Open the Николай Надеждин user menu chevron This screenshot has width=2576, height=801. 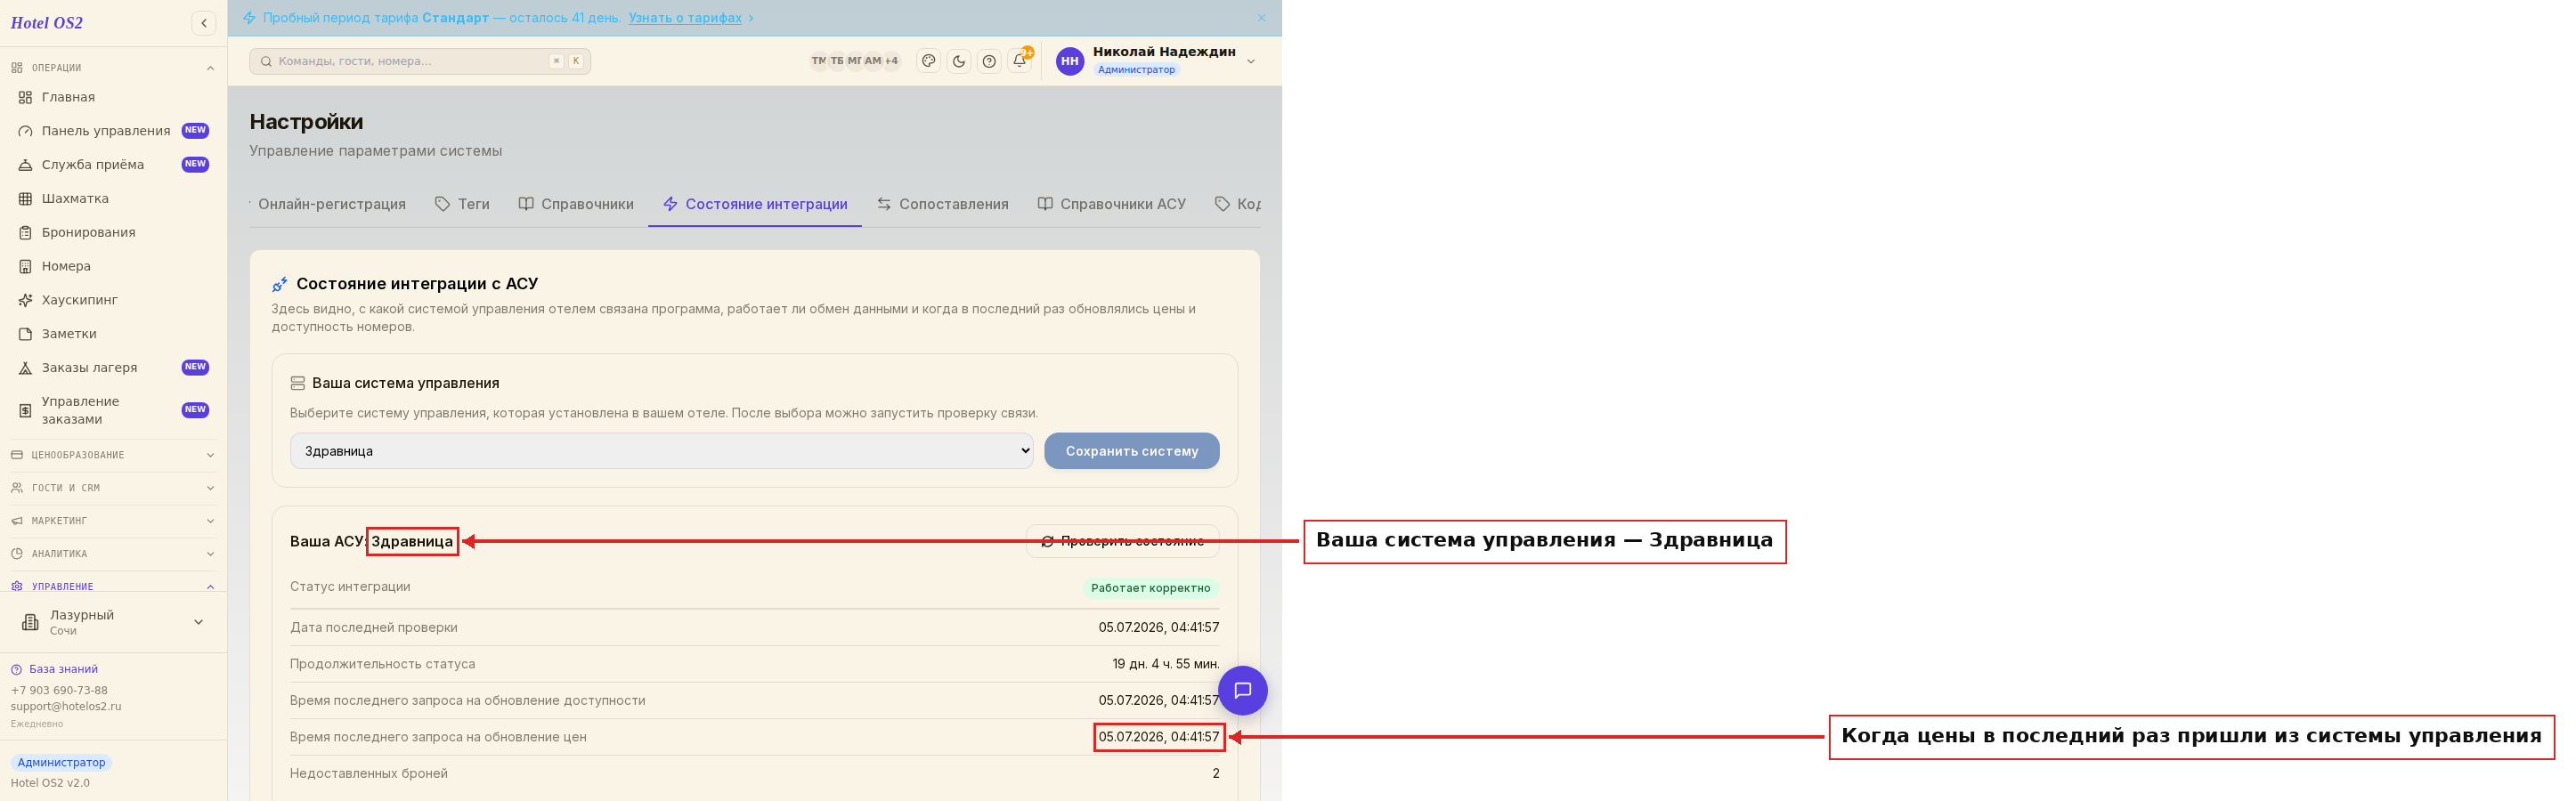click(x=1250, y=61)
